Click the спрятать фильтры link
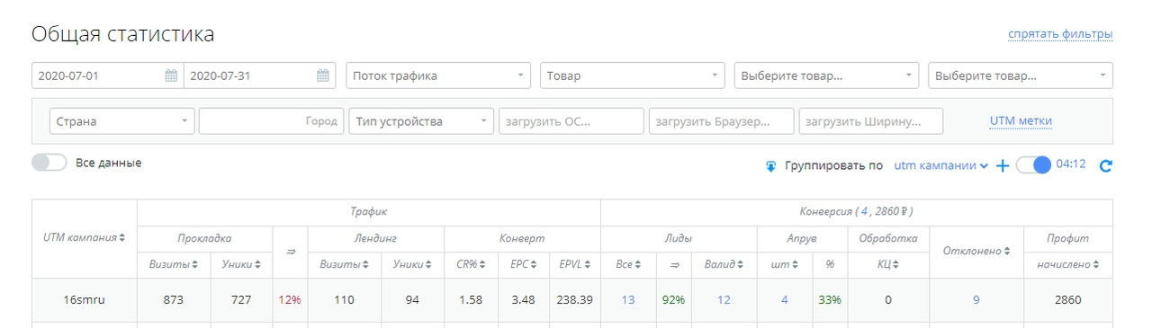The width and height of the screenshot is (1152, 328). click(x=1060, y=34)
